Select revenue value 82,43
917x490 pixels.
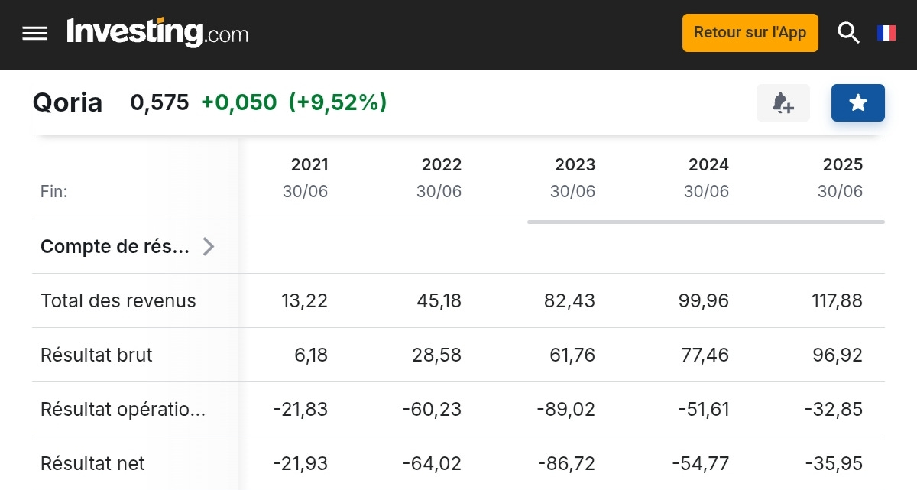569,301
